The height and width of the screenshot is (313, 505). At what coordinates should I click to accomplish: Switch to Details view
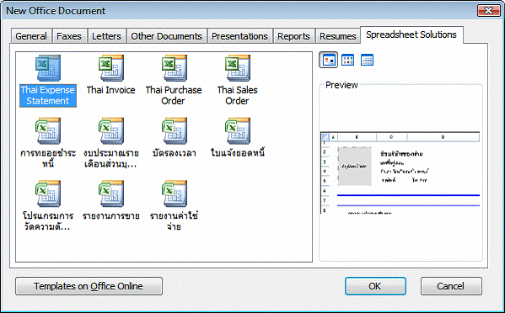pyautogui.click(x=367, y=60)
